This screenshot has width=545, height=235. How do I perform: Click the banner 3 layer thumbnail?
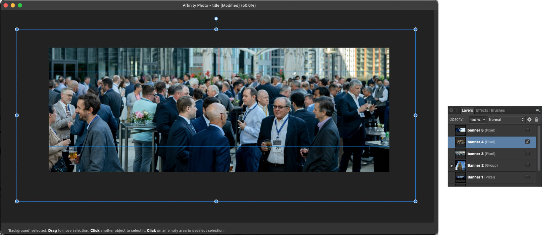tap(460, 154)
